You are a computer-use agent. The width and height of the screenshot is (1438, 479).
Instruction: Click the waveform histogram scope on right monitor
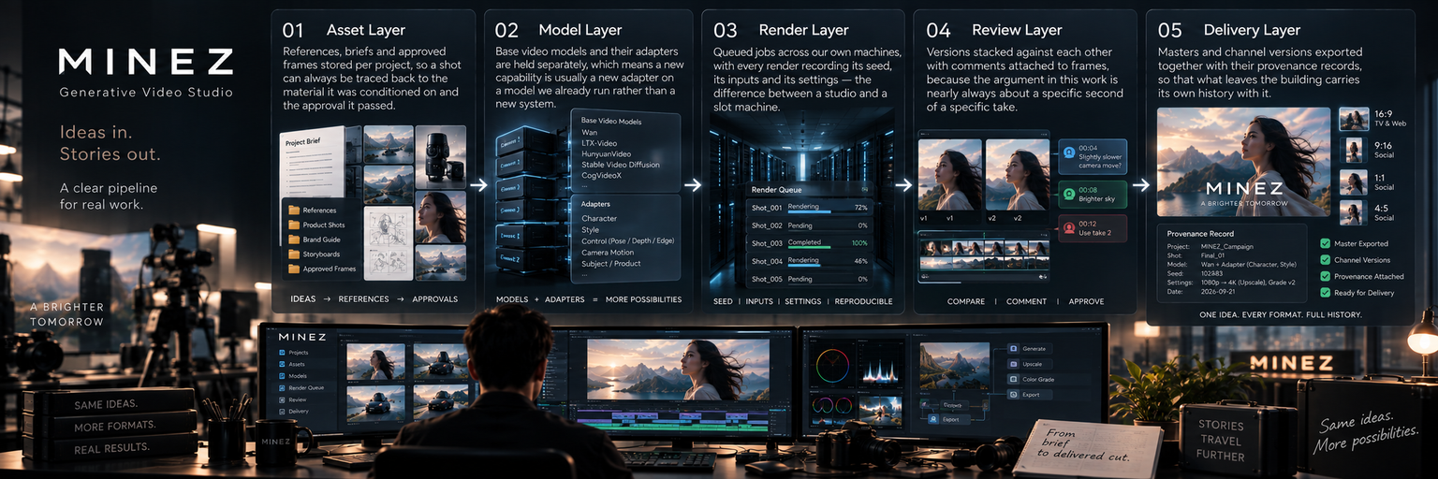[x=880, y=368]
